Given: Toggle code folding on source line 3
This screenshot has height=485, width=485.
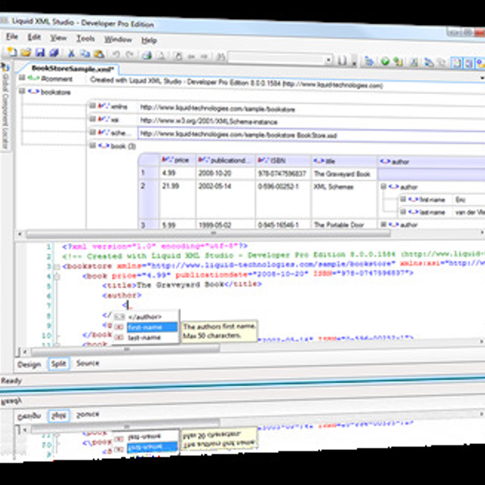Looking at the screenshot, I should (57, 267).
